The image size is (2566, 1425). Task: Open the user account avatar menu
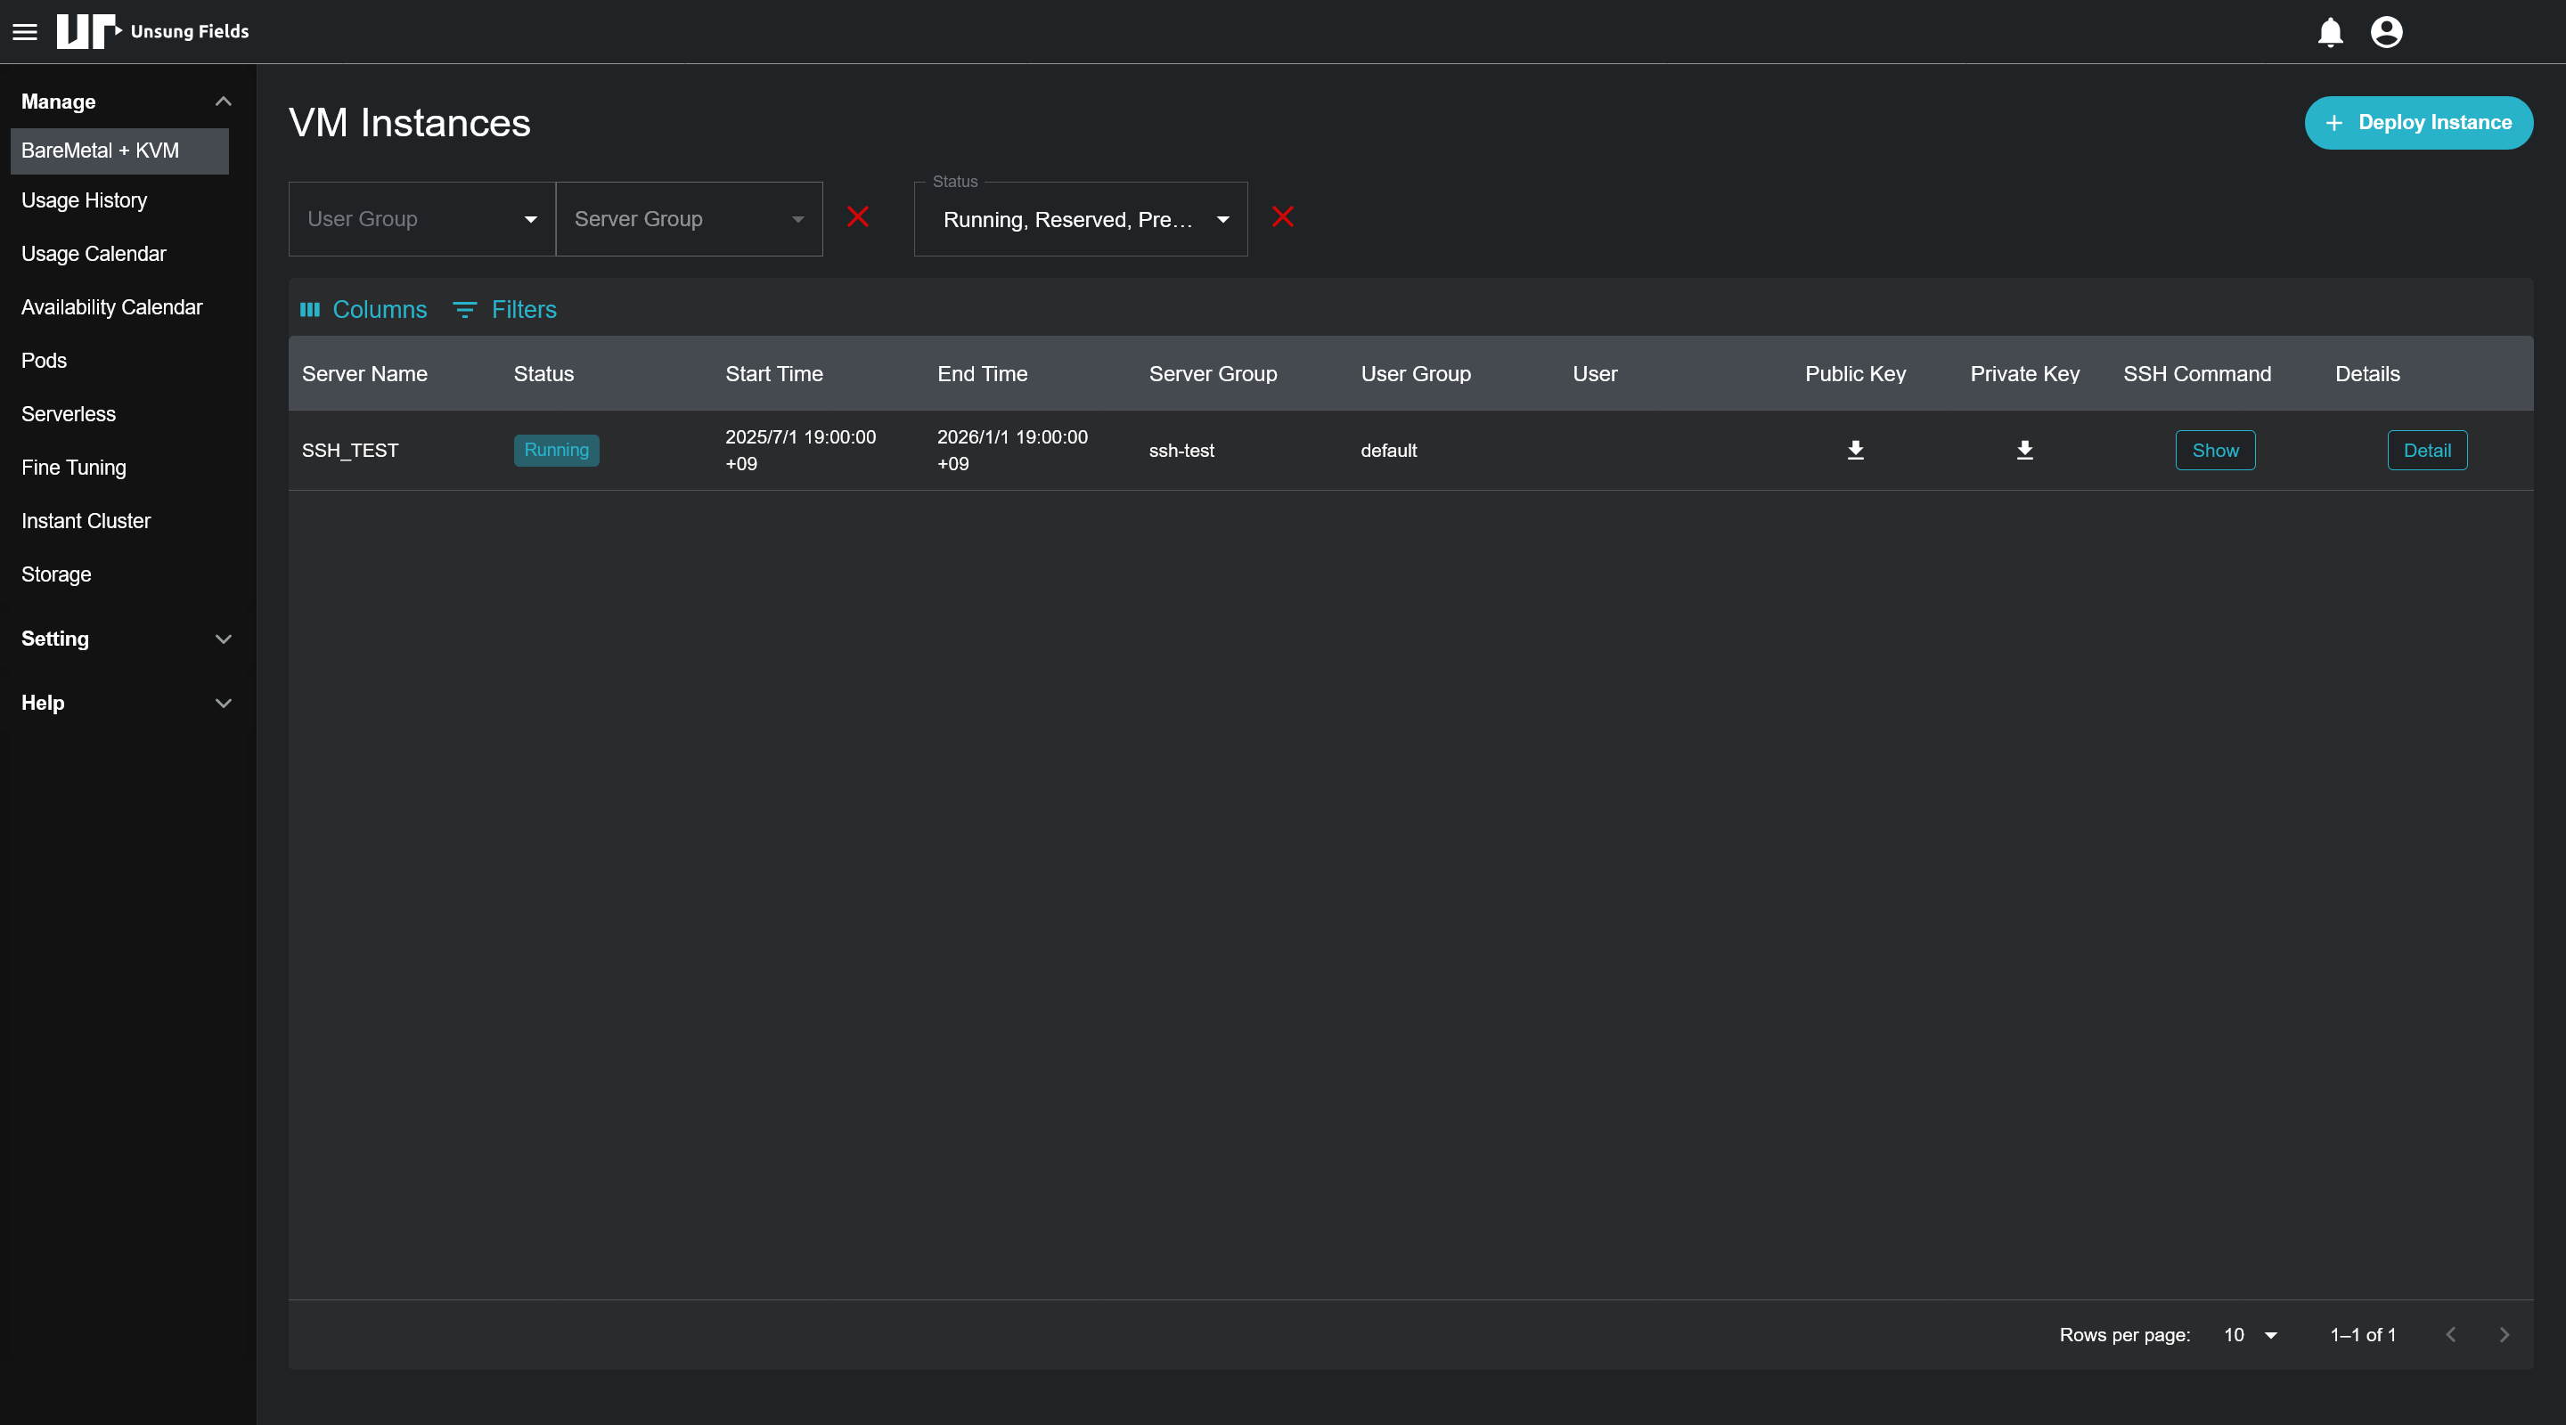2386,32
